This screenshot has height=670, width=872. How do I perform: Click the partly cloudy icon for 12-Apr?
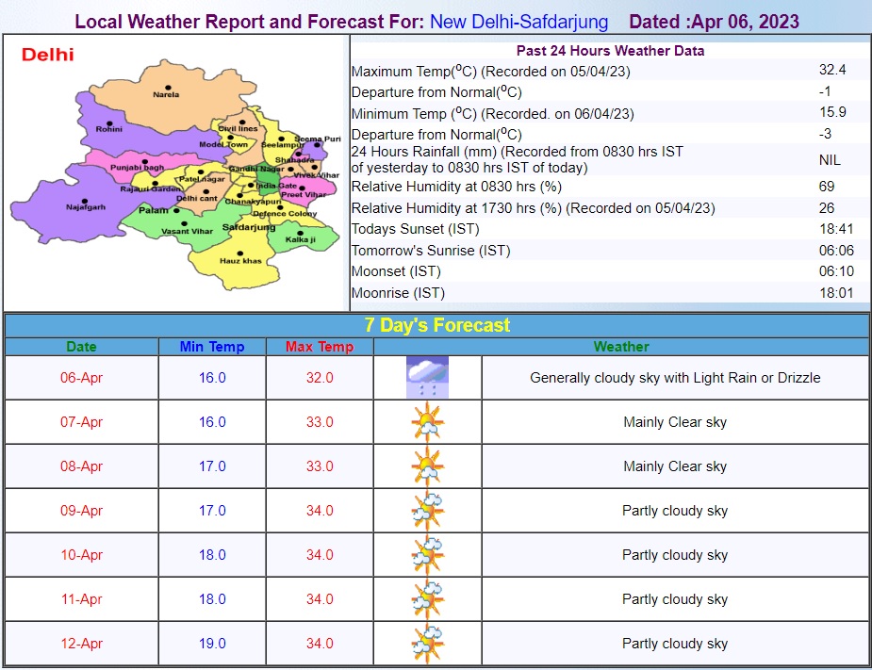point(428,643)
